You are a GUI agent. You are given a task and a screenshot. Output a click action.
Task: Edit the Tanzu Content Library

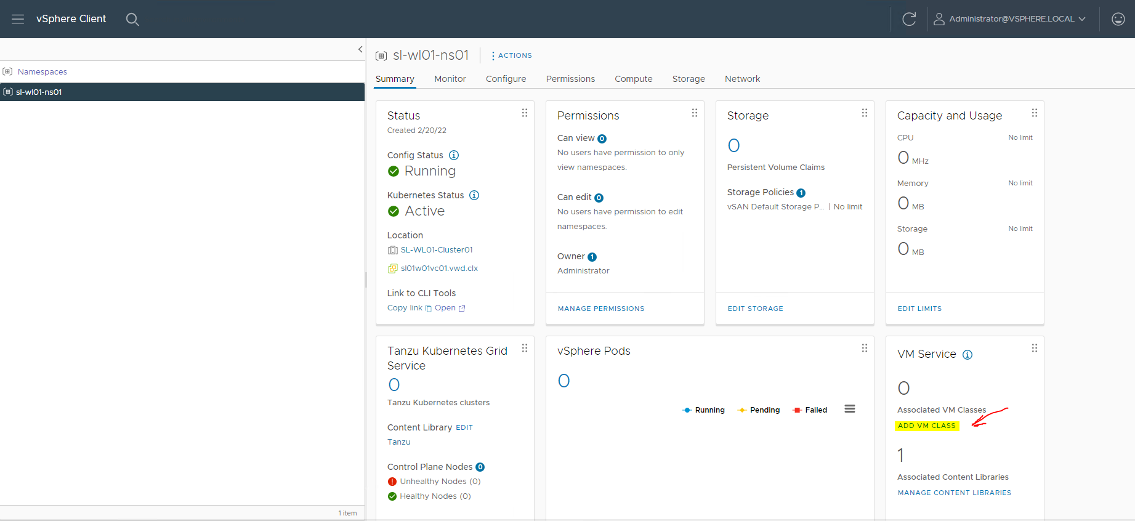coord(464,427)
